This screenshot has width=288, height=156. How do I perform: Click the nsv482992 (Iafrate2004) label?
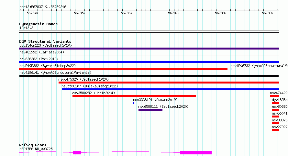42,52
